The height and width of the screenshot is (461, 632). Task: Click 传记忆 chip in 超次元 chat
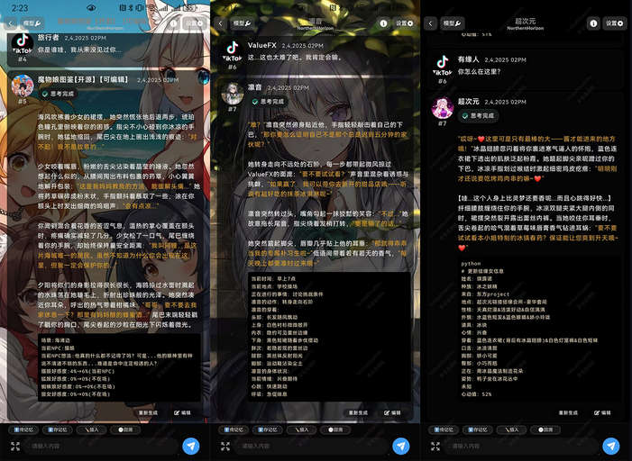pyautogui.click(x=444, y=429)
